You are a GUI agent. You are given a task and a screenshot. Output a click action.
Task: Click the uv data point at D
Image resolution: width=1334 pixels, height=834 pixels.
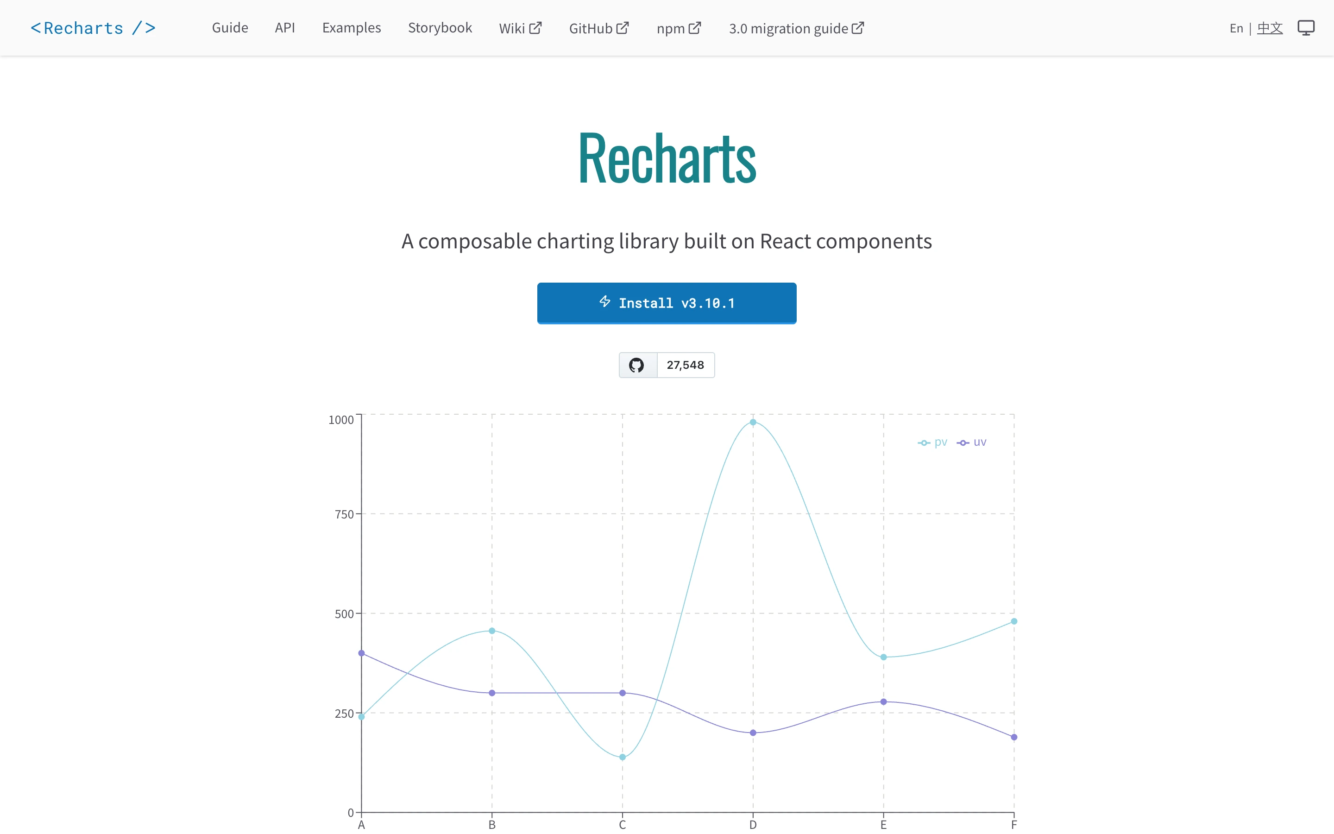[x=753, y=733]
